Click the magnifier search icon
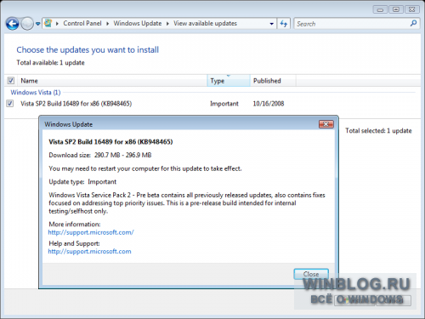This screenshot has height=319, width=425. 413,23
